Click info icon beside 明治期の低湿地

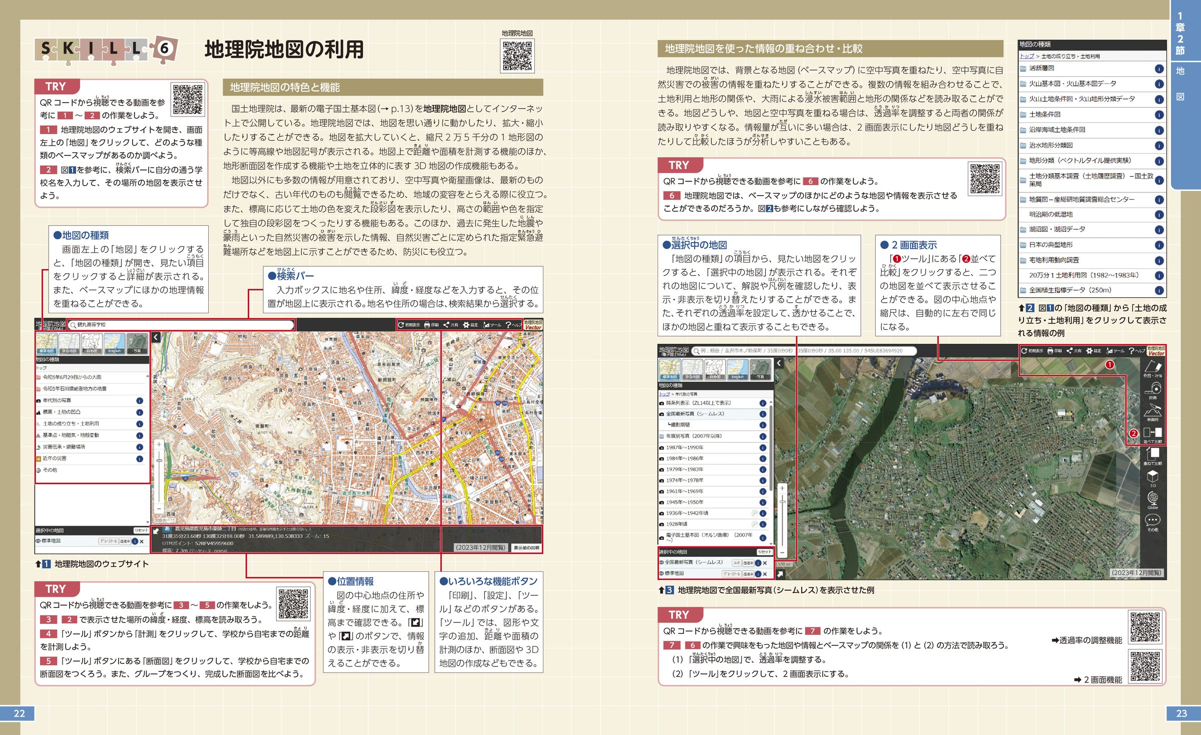click(x=1159, y=215)
